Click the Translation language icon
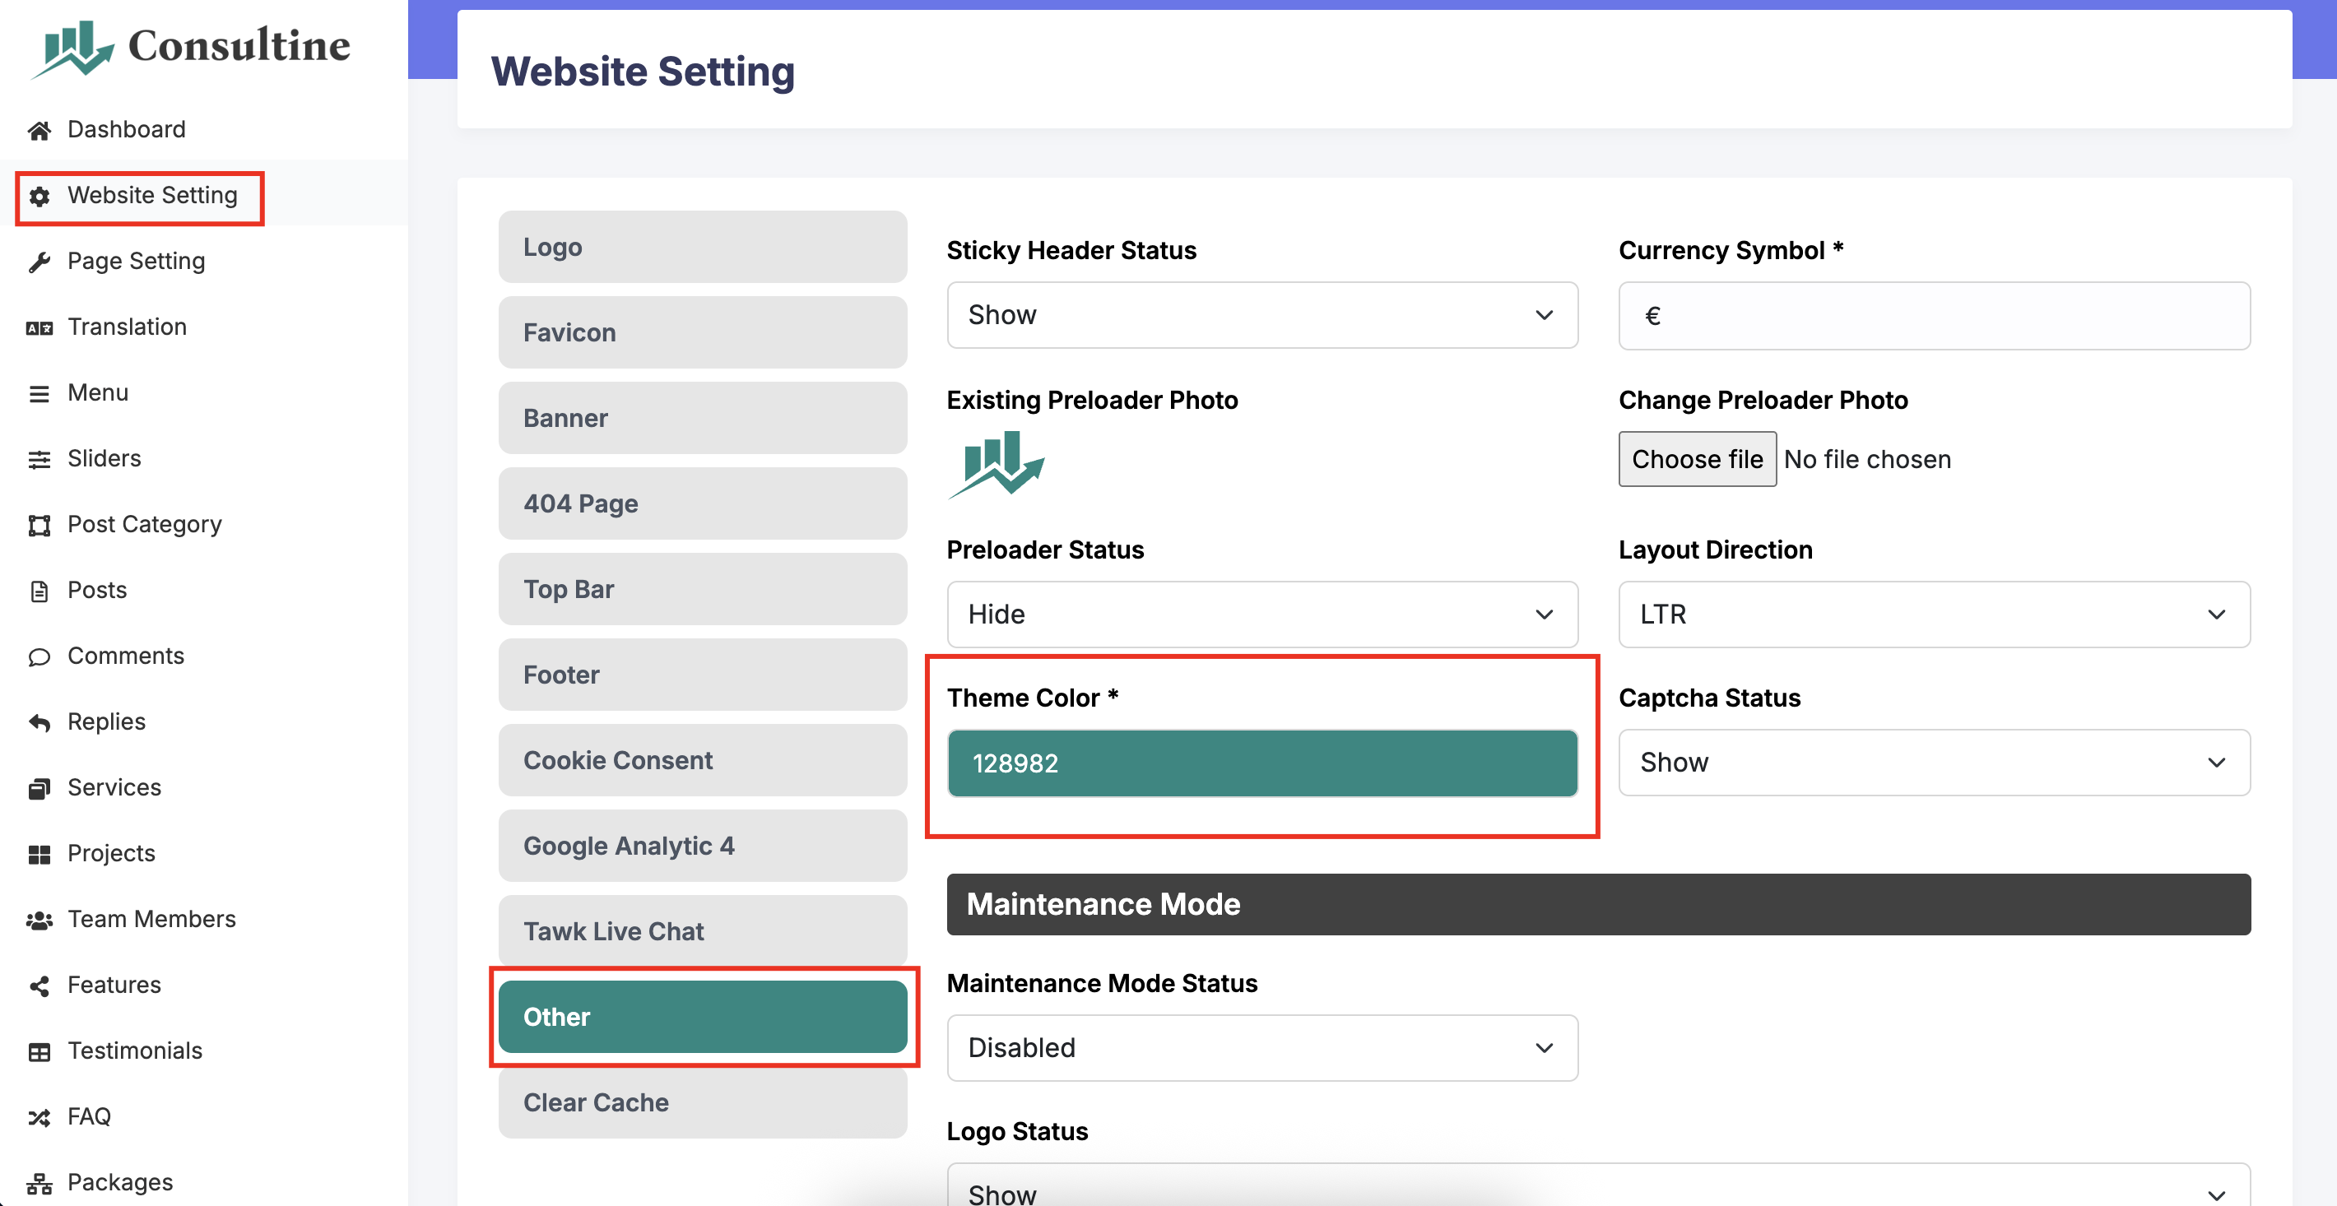 tap(38, 327)
